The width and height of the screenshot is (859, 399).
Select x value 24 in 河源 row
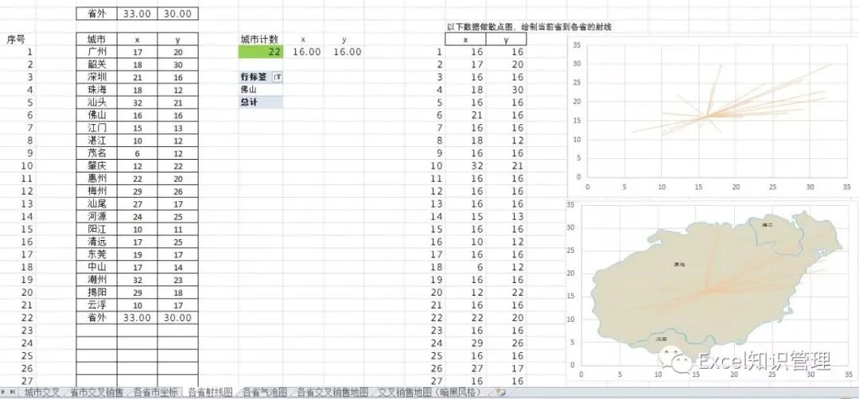tap(137, 216)
